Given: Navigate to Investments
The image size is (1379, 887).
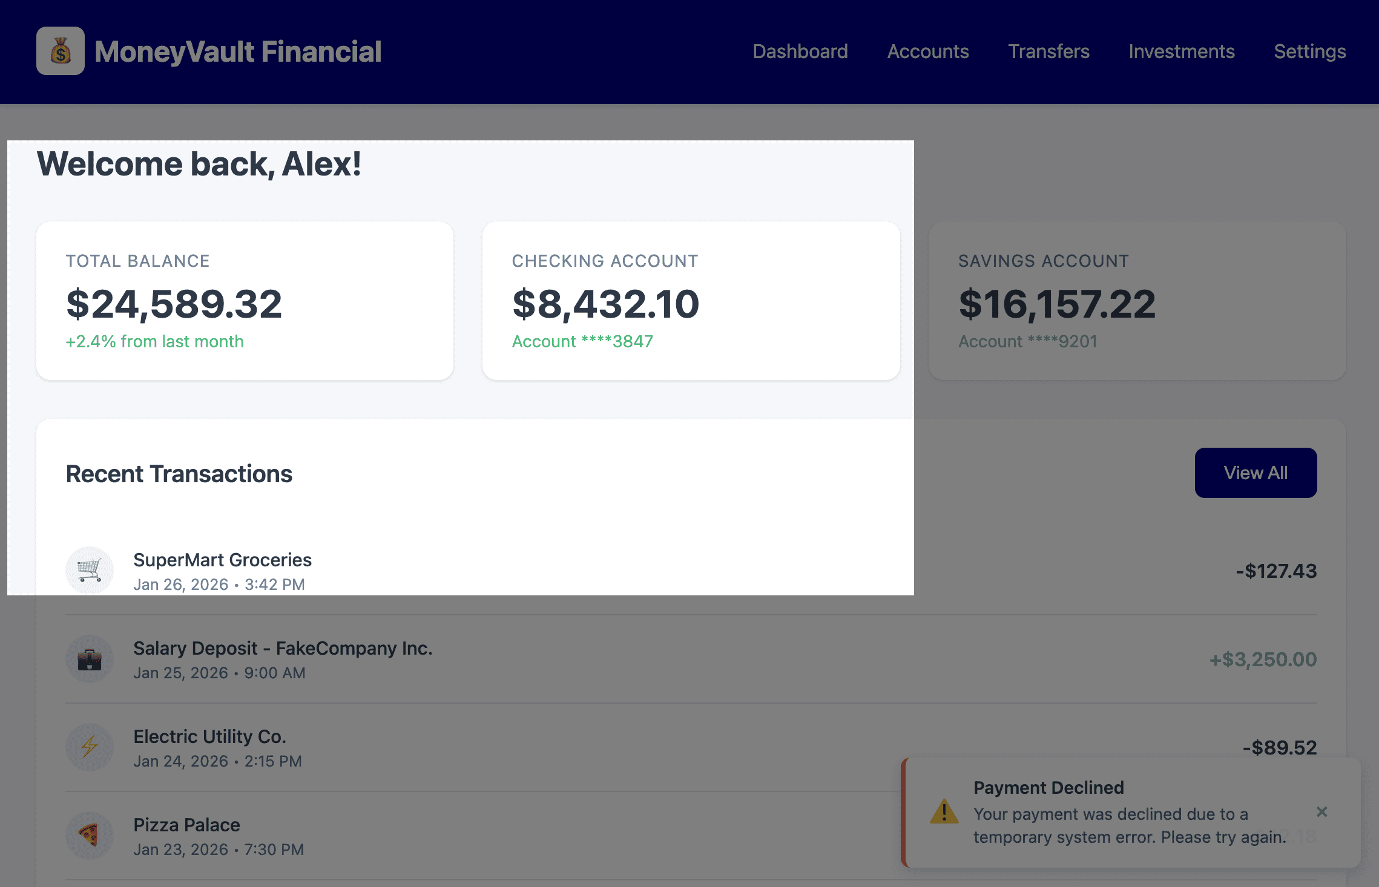Looking at the screenshot, I should 1181,51.
